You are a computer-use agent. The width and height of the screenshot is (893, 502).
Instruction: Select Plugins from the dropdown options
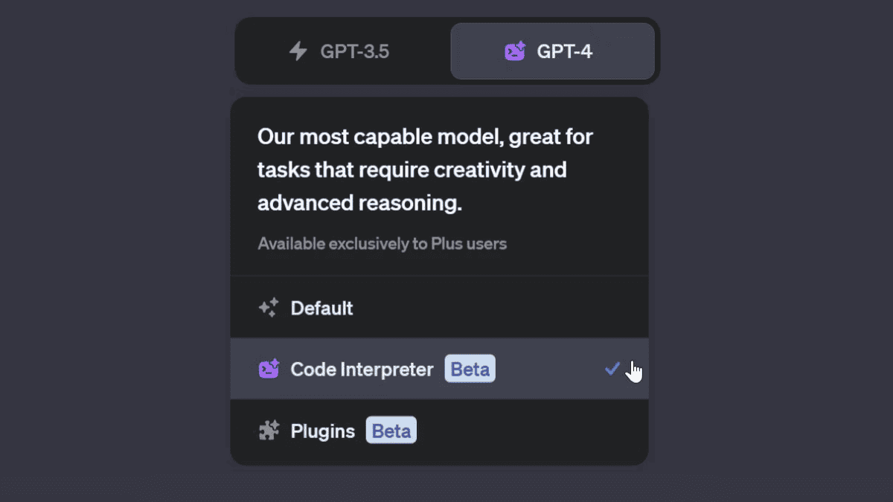(x=323, y=430)
